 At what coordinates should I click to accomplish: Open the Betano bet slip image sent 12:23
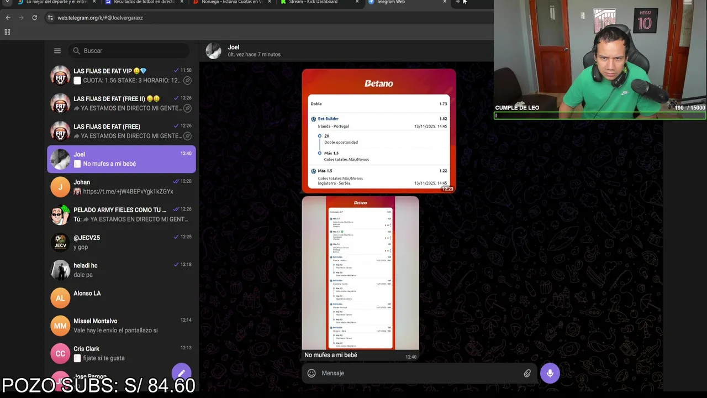click(x=379, y=130)
